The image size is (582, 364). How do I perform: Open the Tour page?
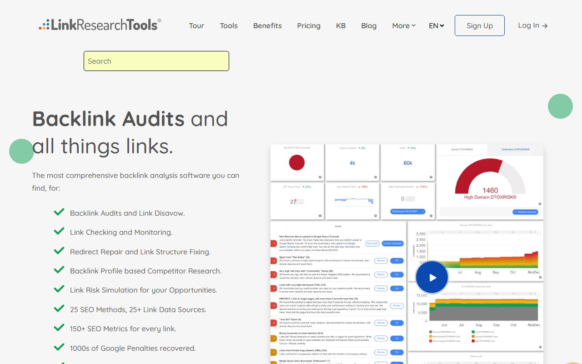point(196,25)
